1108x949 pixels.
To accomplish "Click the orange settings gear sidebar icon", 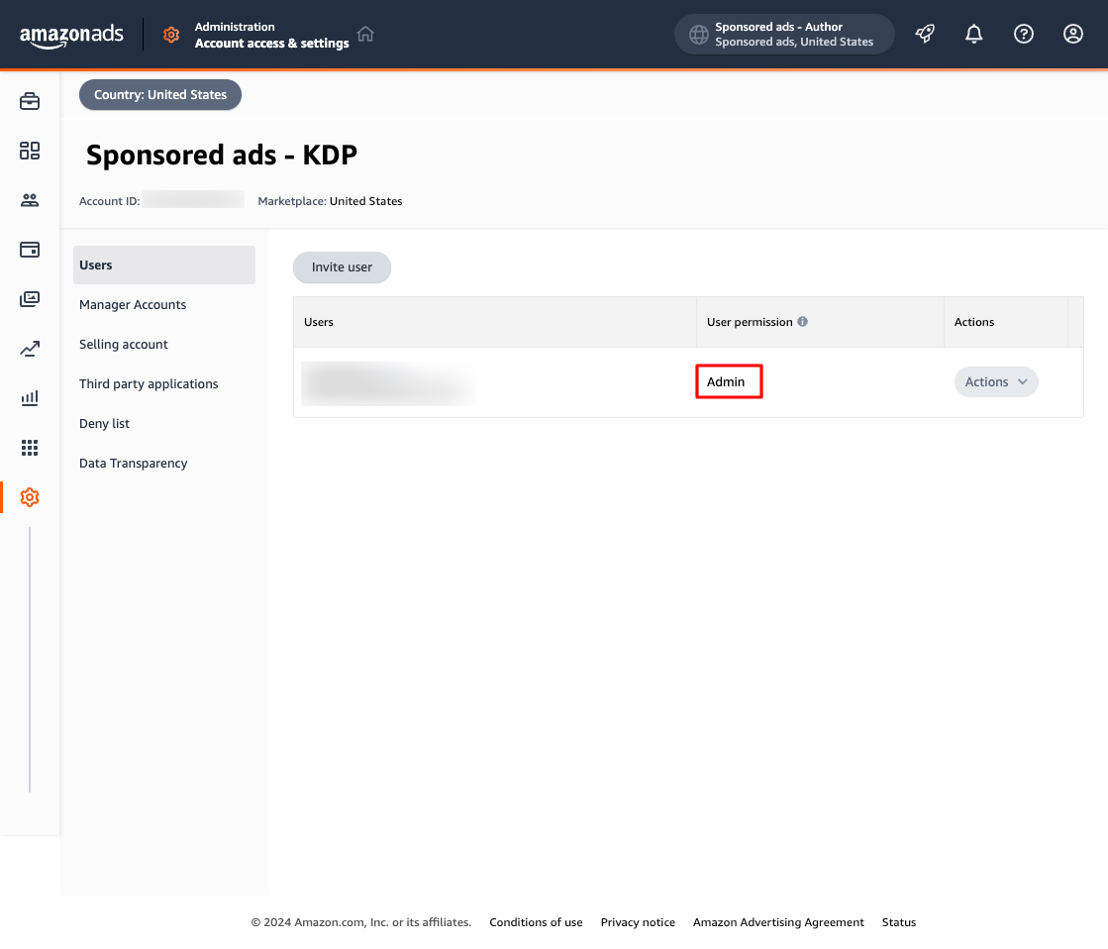I will pyautogui.click(x=30, y=497).
